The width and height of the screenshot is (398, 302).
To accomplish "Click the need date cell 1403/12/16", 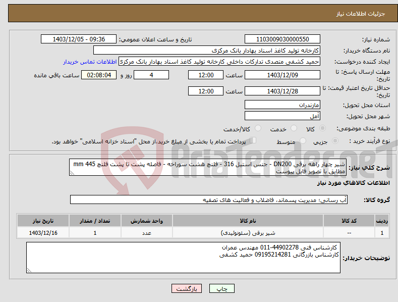I will (43, 233).
